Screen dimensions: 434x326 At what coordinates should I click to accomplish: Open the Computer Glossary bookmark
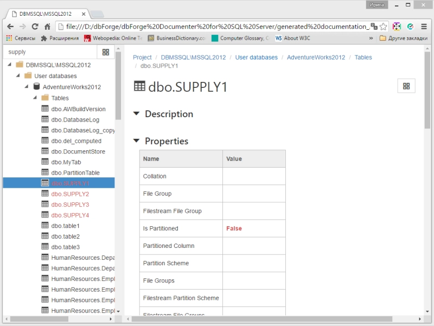(x=240, y=38)
